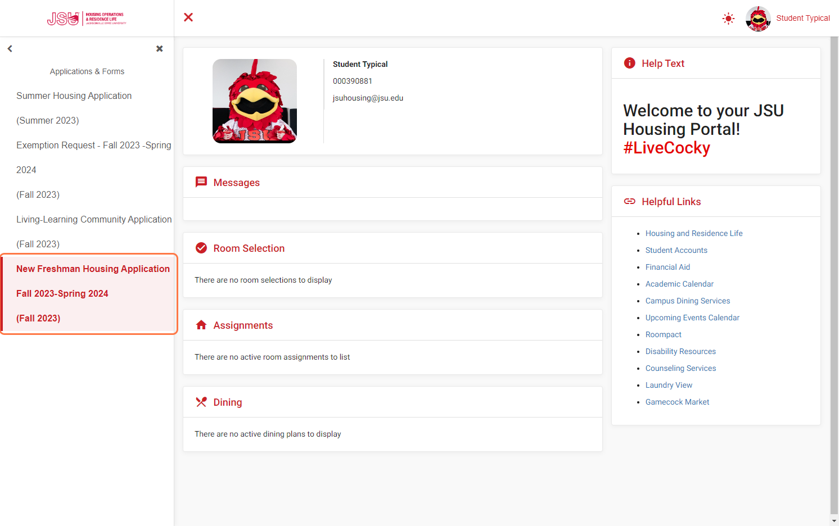This screenshot has width=839, height=526.
Task: Click the #LiveCocky hashtag text
Action: click(667, 148)
